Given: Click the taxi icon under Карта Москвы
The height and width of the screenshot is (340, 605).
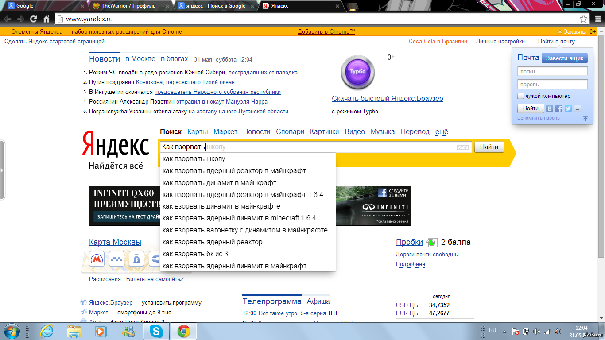Looking at the screenshot, I should 117,259.
